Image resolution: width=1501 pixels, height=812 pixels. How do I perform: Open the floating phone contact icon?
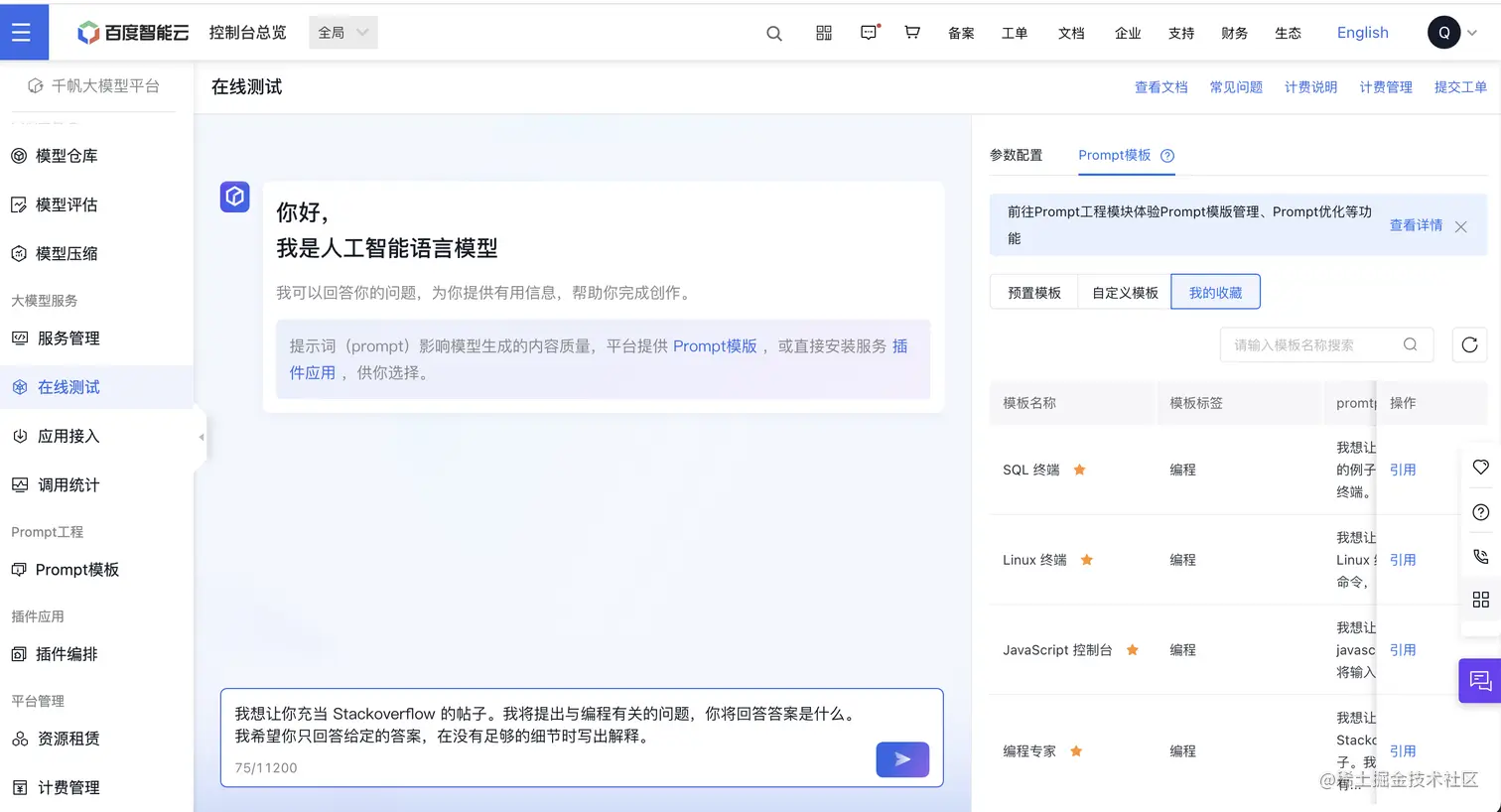[1480, 556]
